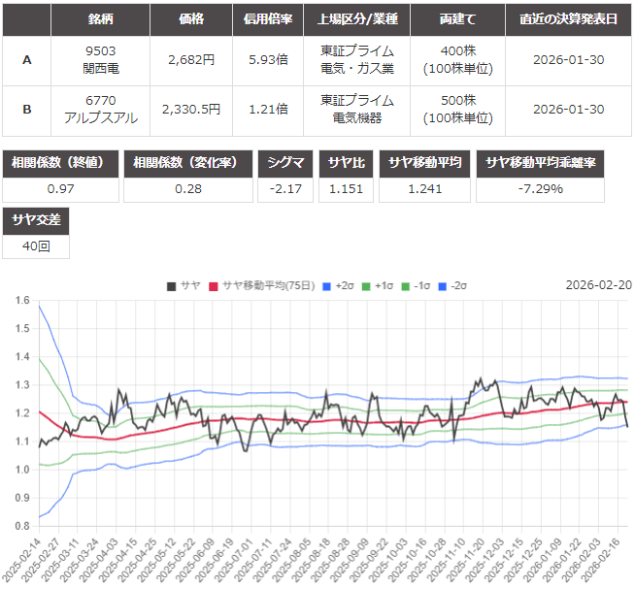
Task: Toggle the サヤ series legend swatch
Action: (x=172, y=285)
